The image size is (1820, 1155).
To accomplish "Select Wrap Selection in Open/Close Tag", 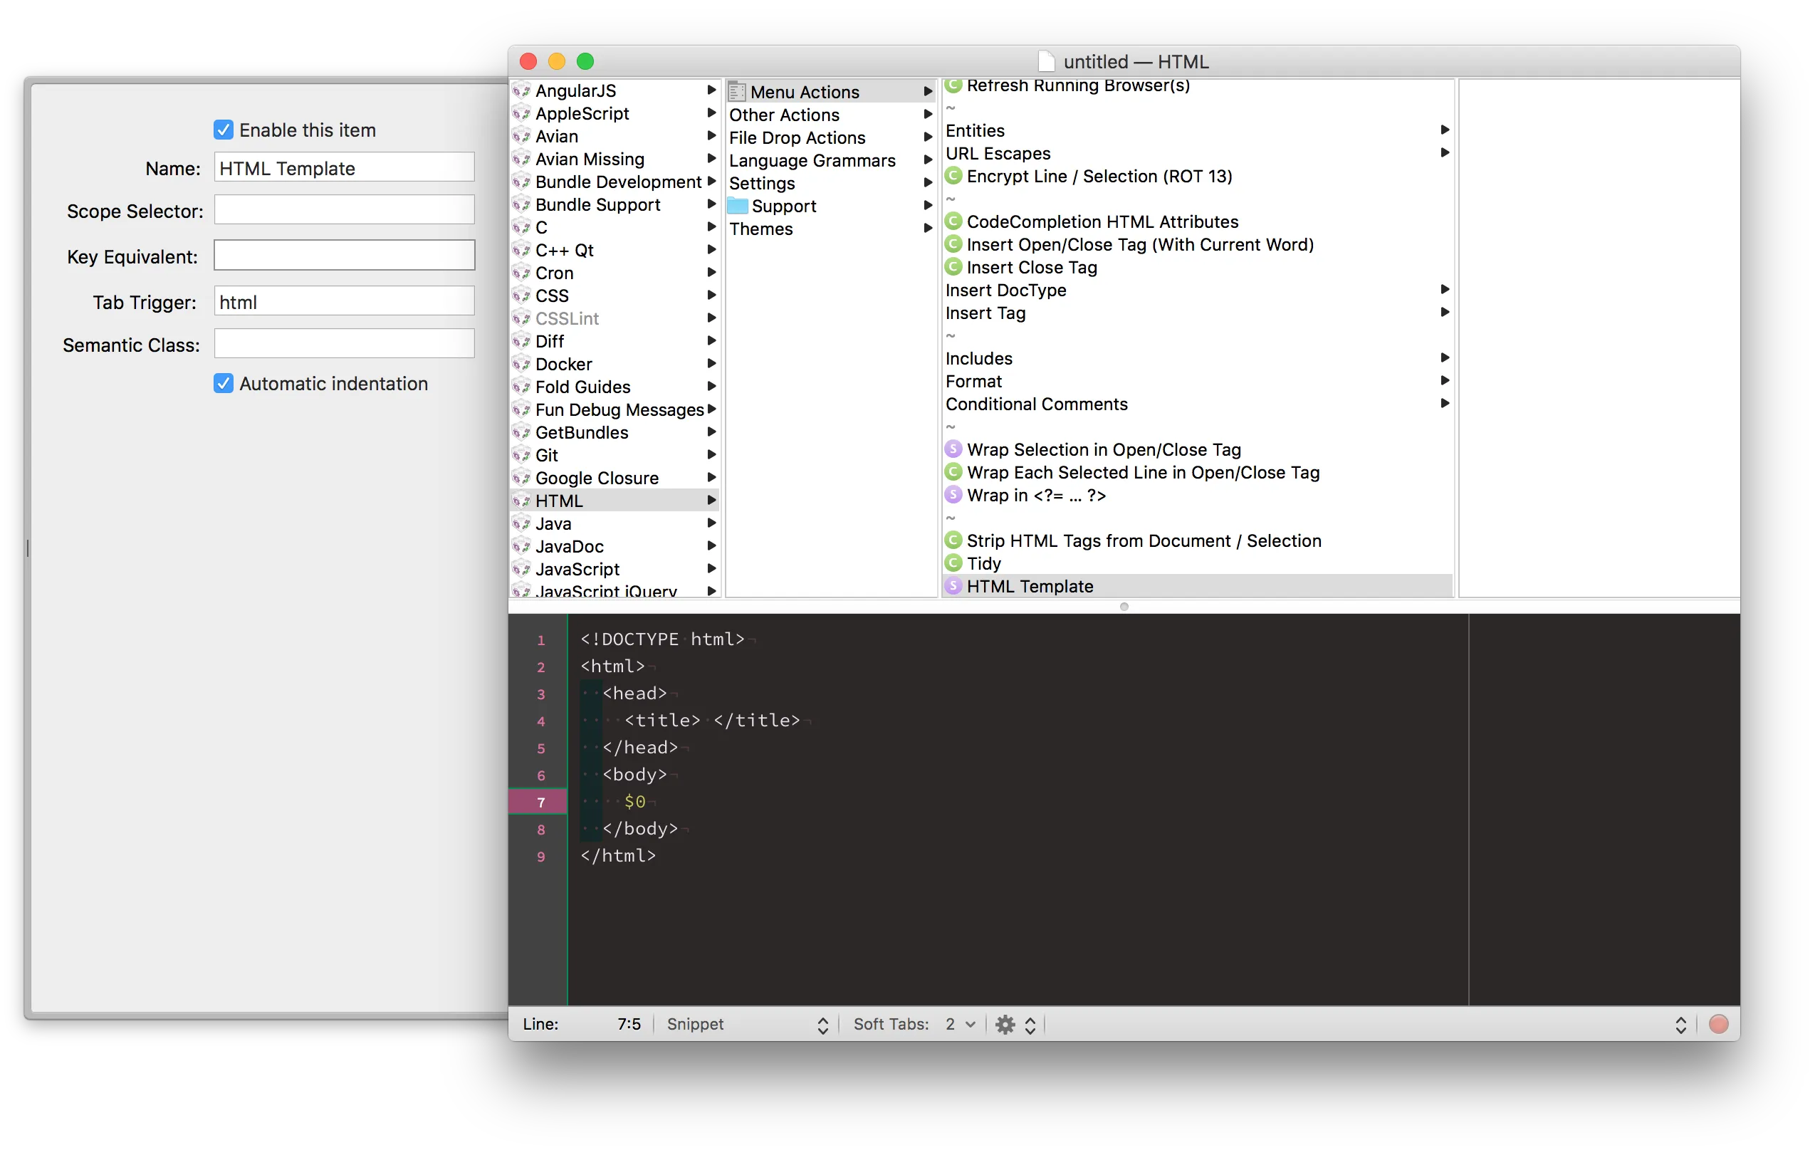I will click(x=1104, y=450).
